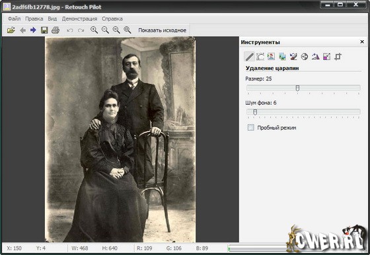Image resolution: width=370 pixels, height=255 pixels.
Task: Click the Размер slider track
Action: coord(303,88)
